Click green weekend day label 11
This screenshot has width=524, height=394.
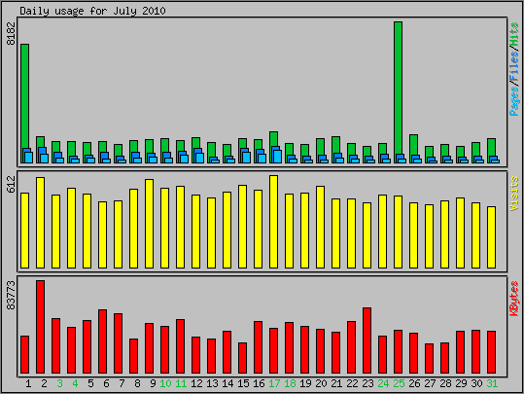[181, 383]
